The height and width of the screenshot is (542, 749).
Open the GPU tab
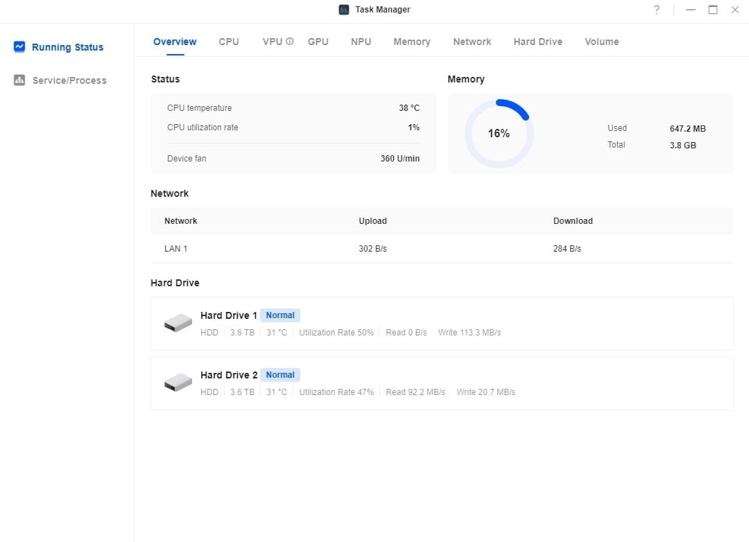318,42
